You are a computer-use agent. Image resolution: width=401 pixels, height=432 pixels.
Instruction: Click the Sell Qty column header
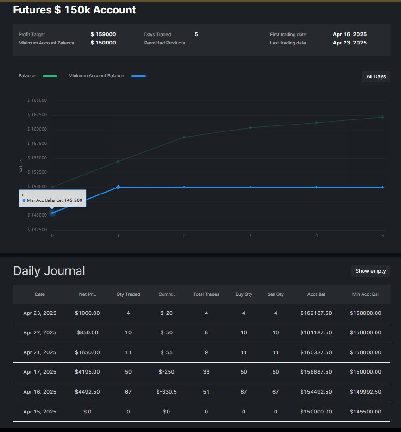coord(276,294)
